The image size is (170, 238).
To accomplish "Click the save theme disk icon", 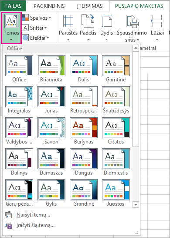I will point(8,225).
